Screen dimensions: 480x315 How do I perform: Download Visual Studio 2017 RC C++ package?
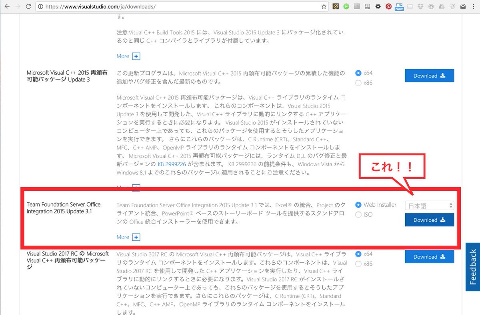click(429, 257)
